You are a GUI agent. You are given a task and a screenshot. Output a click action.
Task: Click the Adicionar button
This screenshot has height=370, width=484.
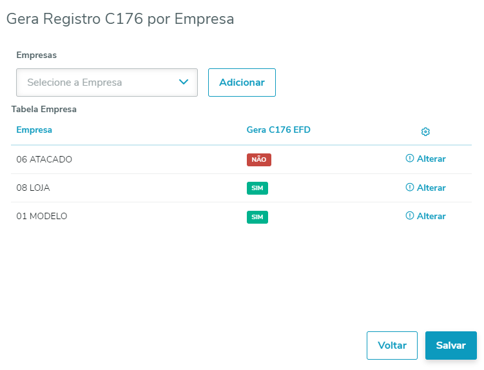click(x=242, y=83)
